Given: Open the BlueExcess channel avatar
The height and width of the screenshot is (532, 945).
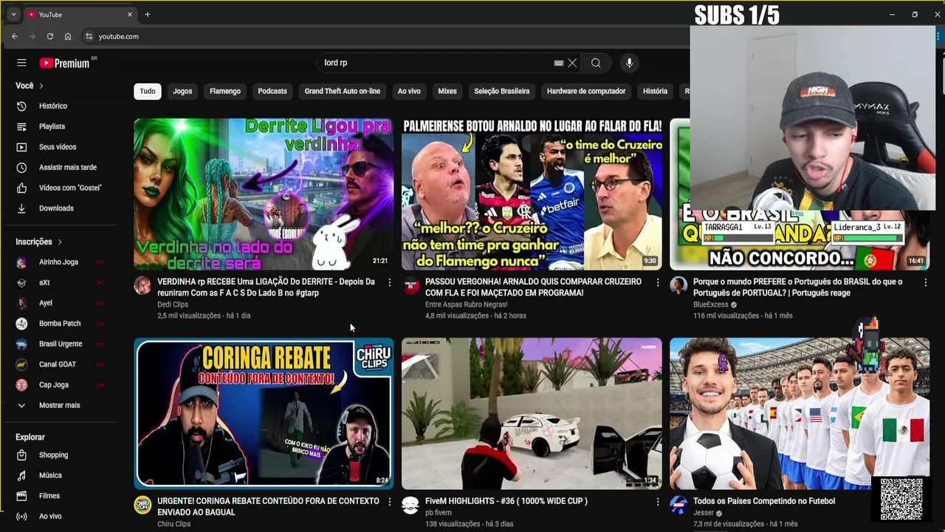Looking at the screenshot, I should click(x=678, y=286).
